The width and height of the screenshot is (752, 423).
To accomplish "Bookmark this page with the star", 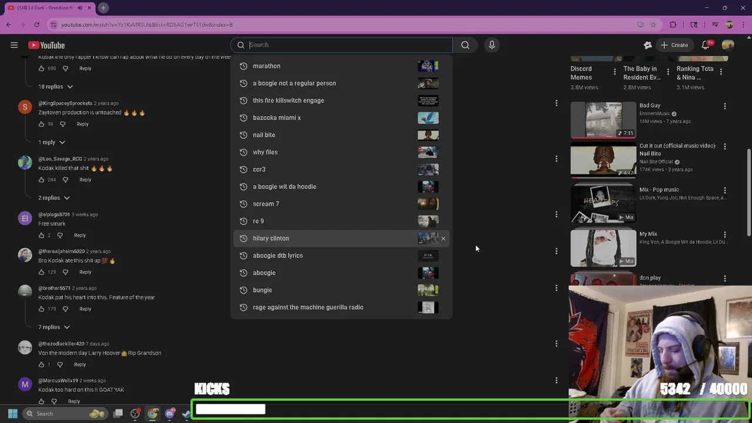I will coord(653,25).
